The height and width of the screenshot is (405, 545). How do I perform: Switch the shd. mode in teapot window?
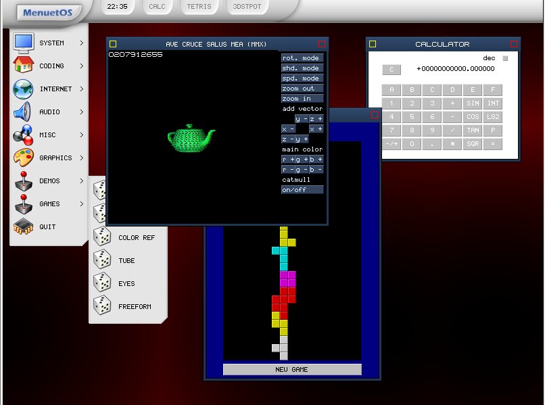302,68
